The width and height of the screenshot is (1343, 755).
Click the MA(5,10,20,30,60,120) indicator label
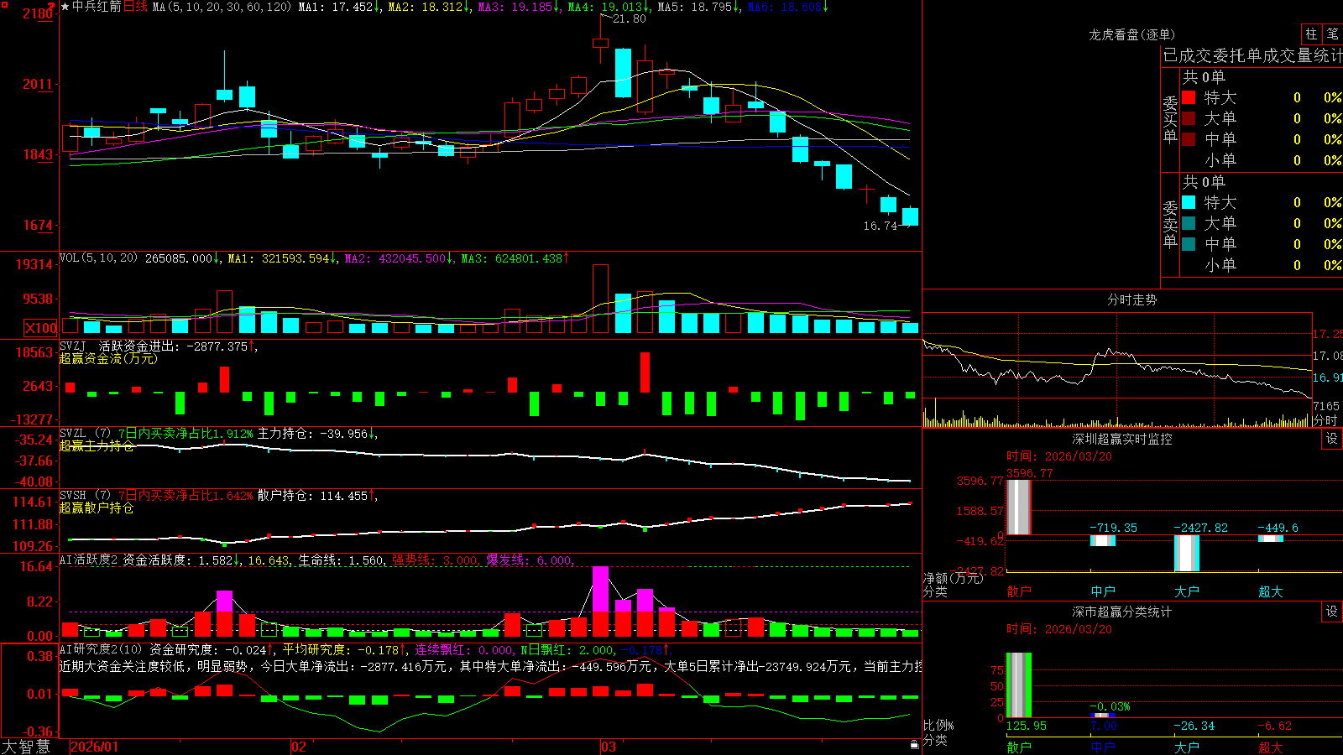pyautogui.click(x=222, y=7)
